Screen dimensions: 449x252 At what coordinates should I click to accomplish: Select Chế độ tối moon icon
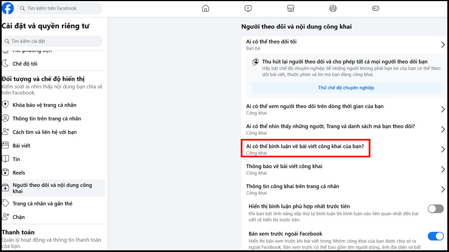pyautogui.click(x=6, y=63)
